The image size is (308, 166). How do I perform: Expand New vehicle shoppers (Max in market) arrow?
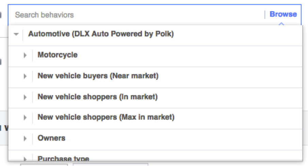coord(25,118)
